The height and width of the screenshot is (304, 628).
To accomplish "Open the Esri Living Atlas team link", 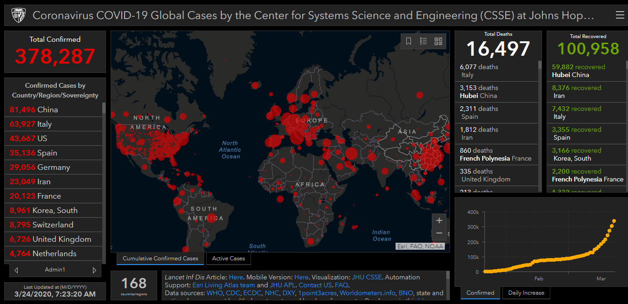I will (224, 285).
